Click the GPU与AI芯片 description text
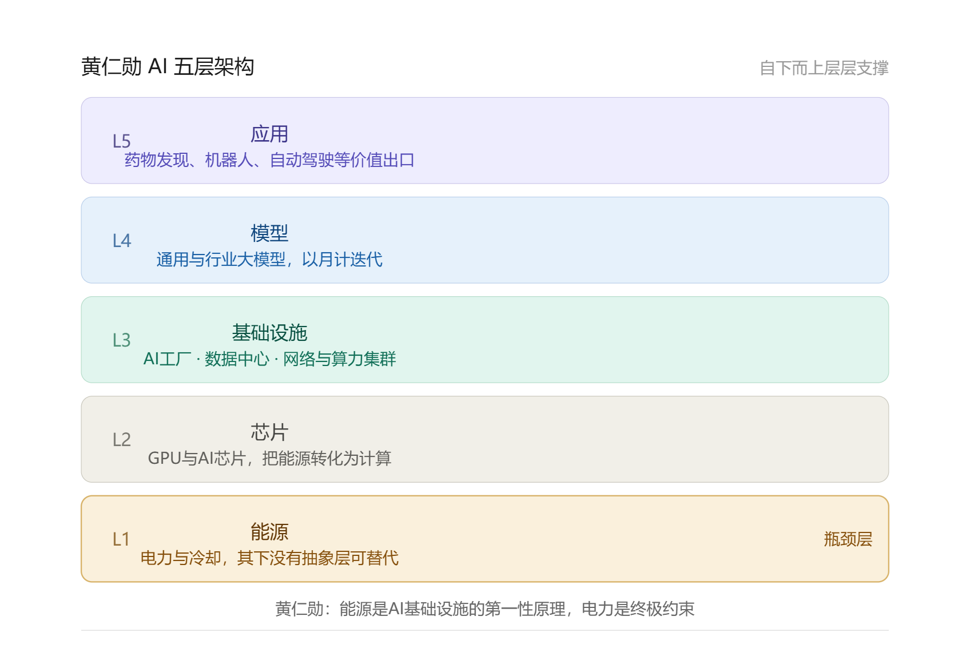The height and width of the screenshot is (668, 970). click(x=269, y=458)
